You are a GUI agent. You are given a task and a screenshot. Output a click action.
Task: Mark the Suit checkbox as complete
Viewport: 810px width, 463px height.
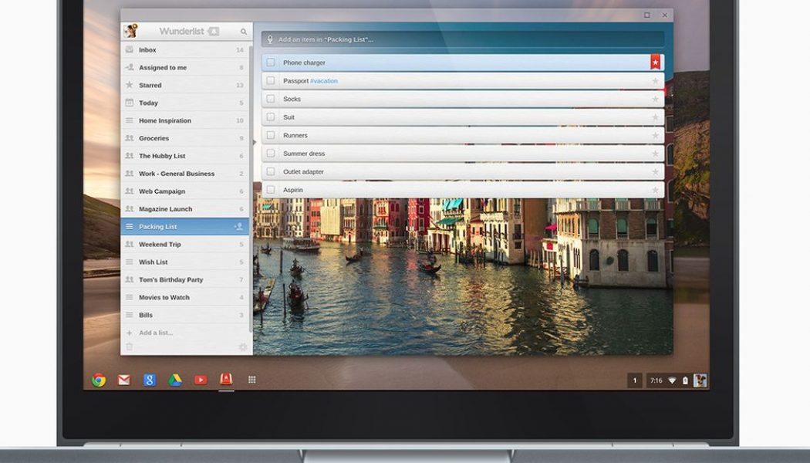coord(270,117)
